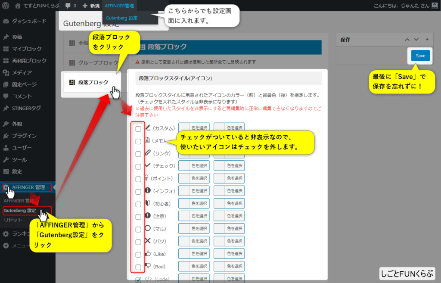
Task: Click メディア sidebar icon
Action: (6, 72)
